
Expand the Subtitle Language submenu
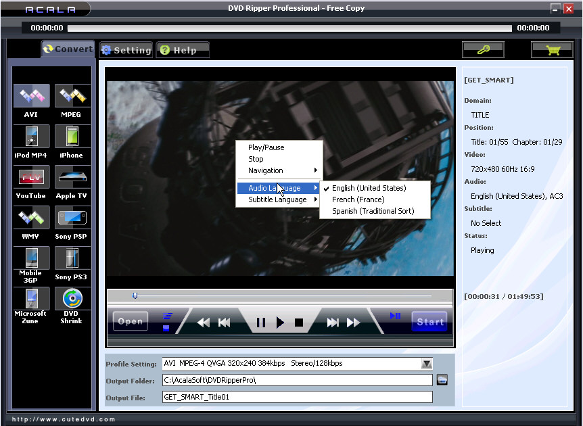pyautogui.click(x=277, y=199)
